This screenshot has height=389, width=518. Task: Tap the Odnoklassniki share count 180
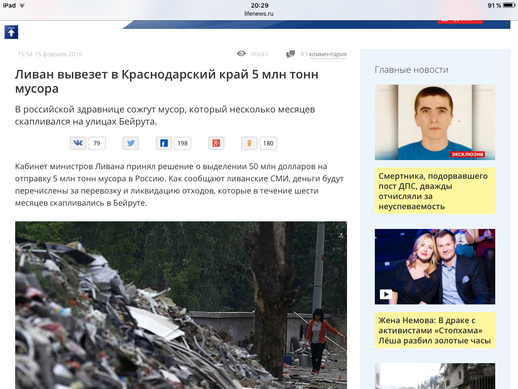pyautogui.click(x=268, y=143)
